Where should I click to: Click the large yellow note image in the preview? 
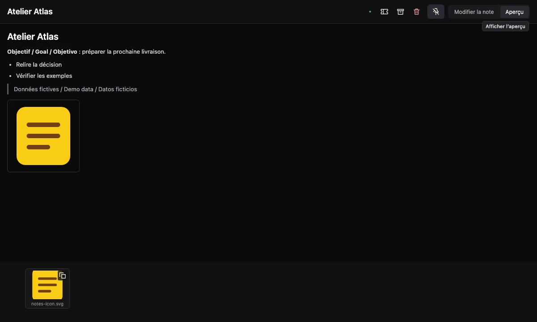point(43,136)
